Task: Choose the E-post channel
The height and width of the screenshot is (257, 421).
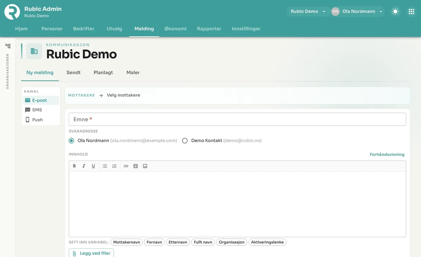Action: tap(41, 100)
